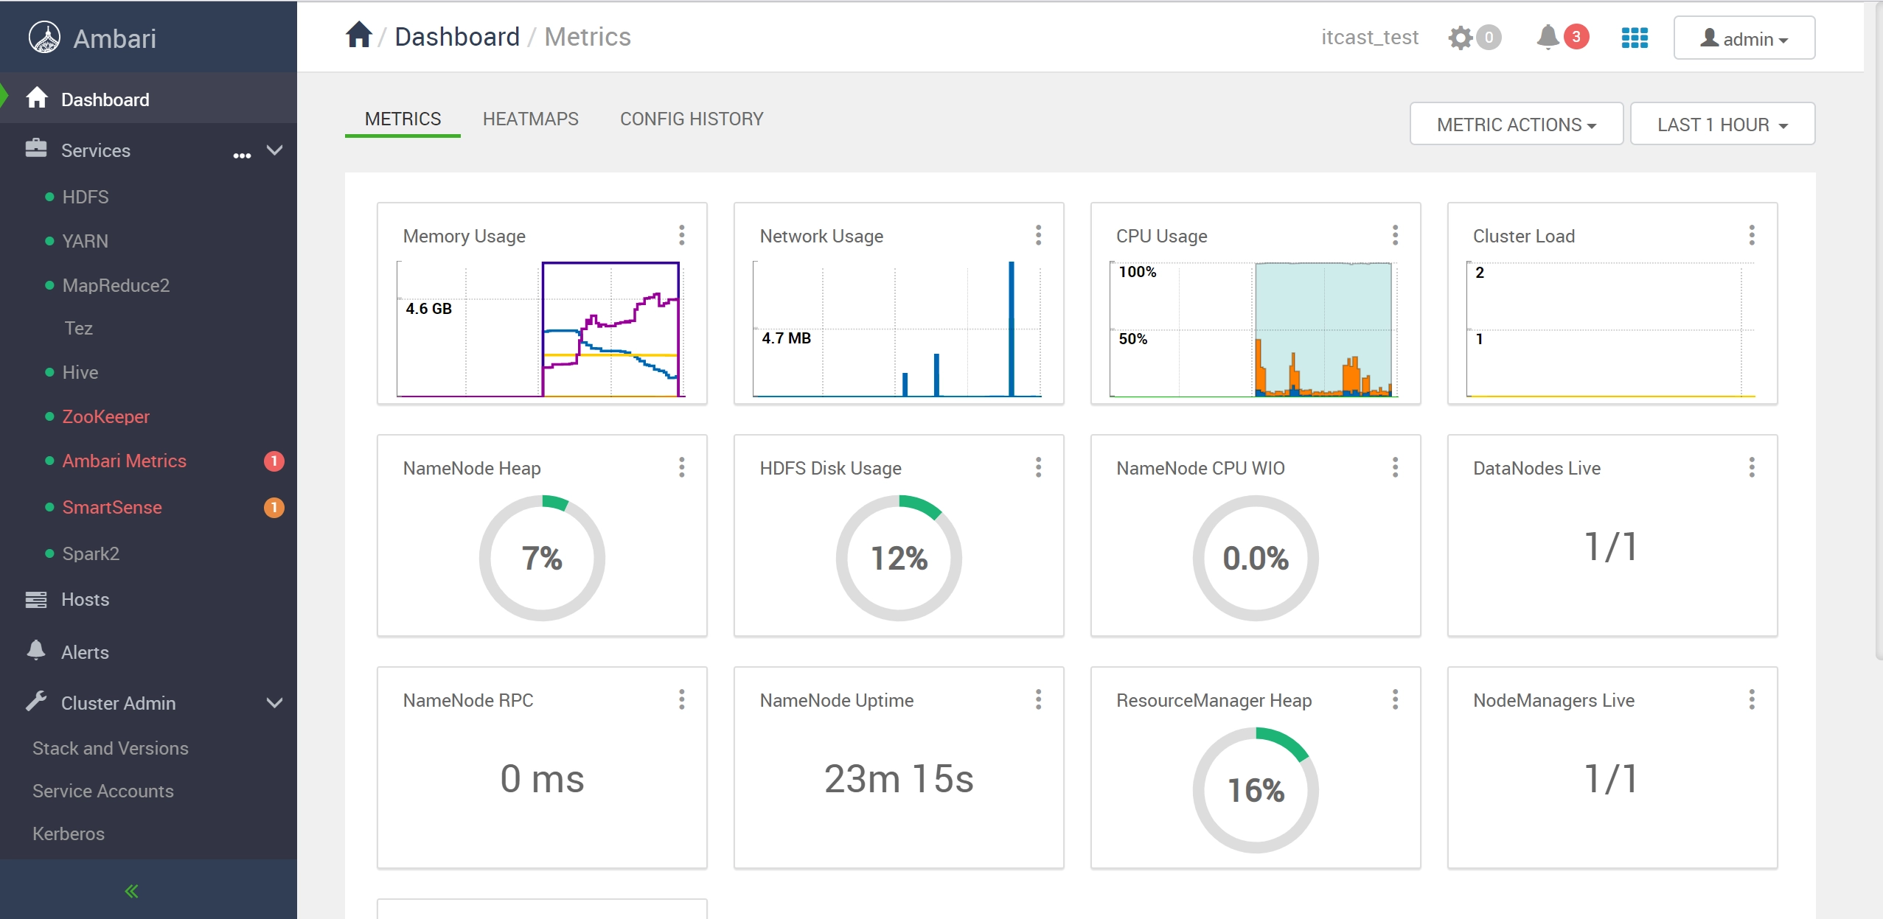Image resolution: width=1883 pixels, height=919 pixels.
Task: Click the Ambari logo icon
Action: tap(44, 38)
